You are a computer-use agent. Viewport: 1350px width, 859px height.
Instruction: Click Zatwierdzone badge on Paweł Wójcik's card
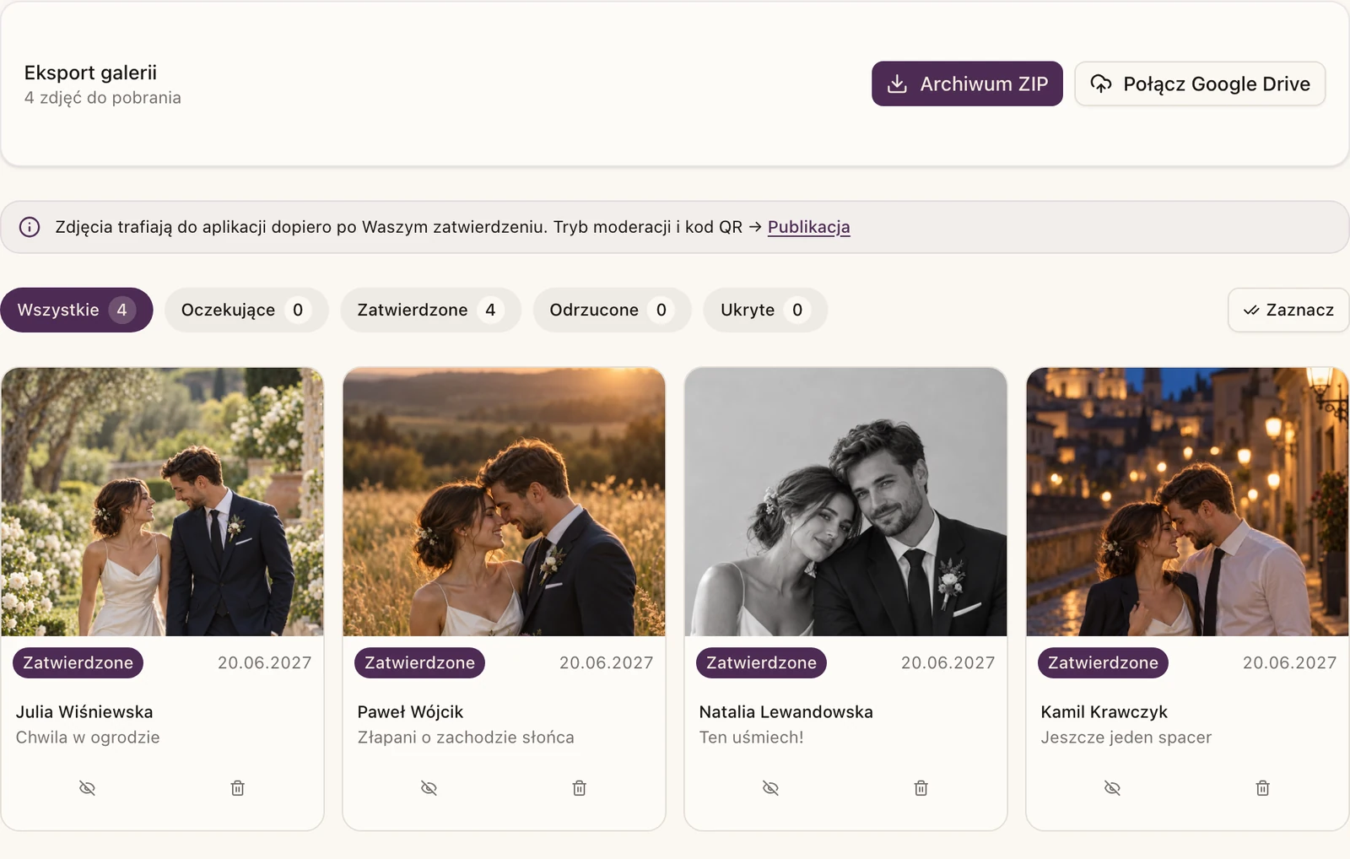tap(419, 662)
